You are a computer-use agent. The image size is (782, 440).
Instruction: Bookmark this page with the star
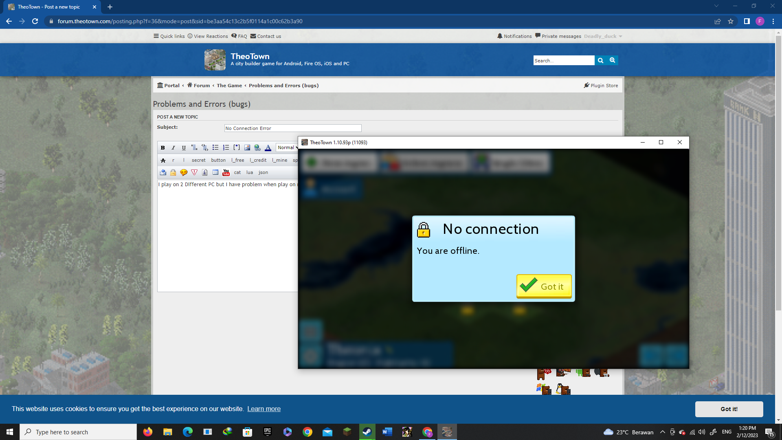731,21
